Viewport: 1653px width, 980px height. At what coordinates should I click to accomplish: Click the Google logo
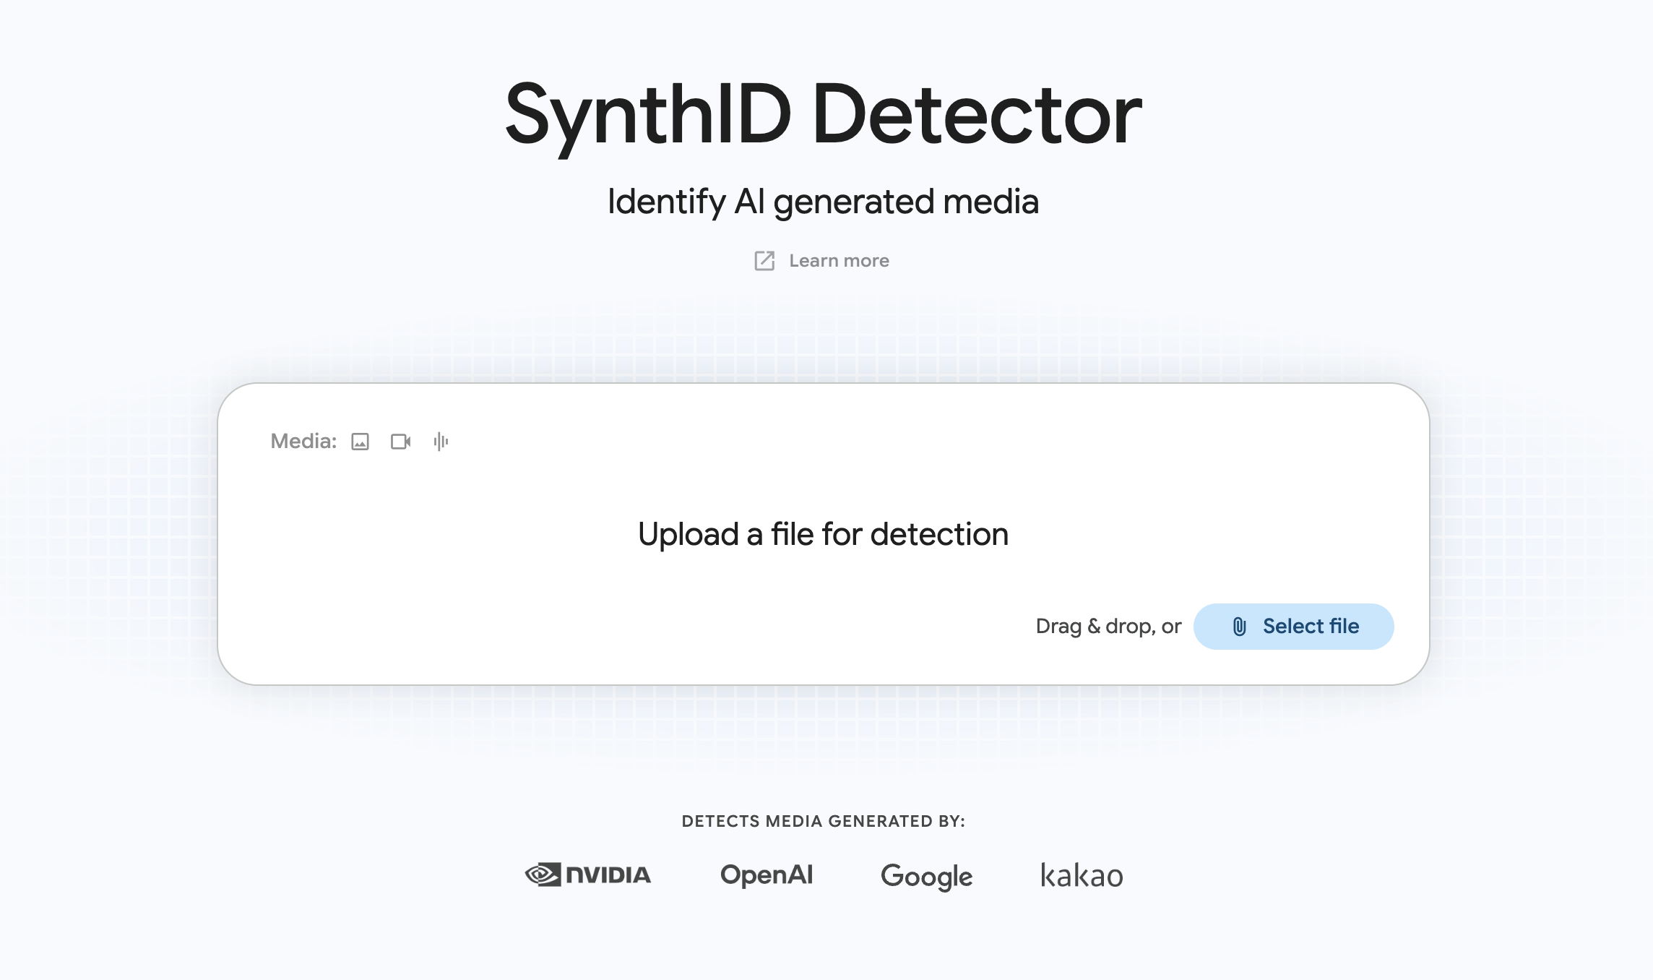pyautogui.click(x=926, y=877)
